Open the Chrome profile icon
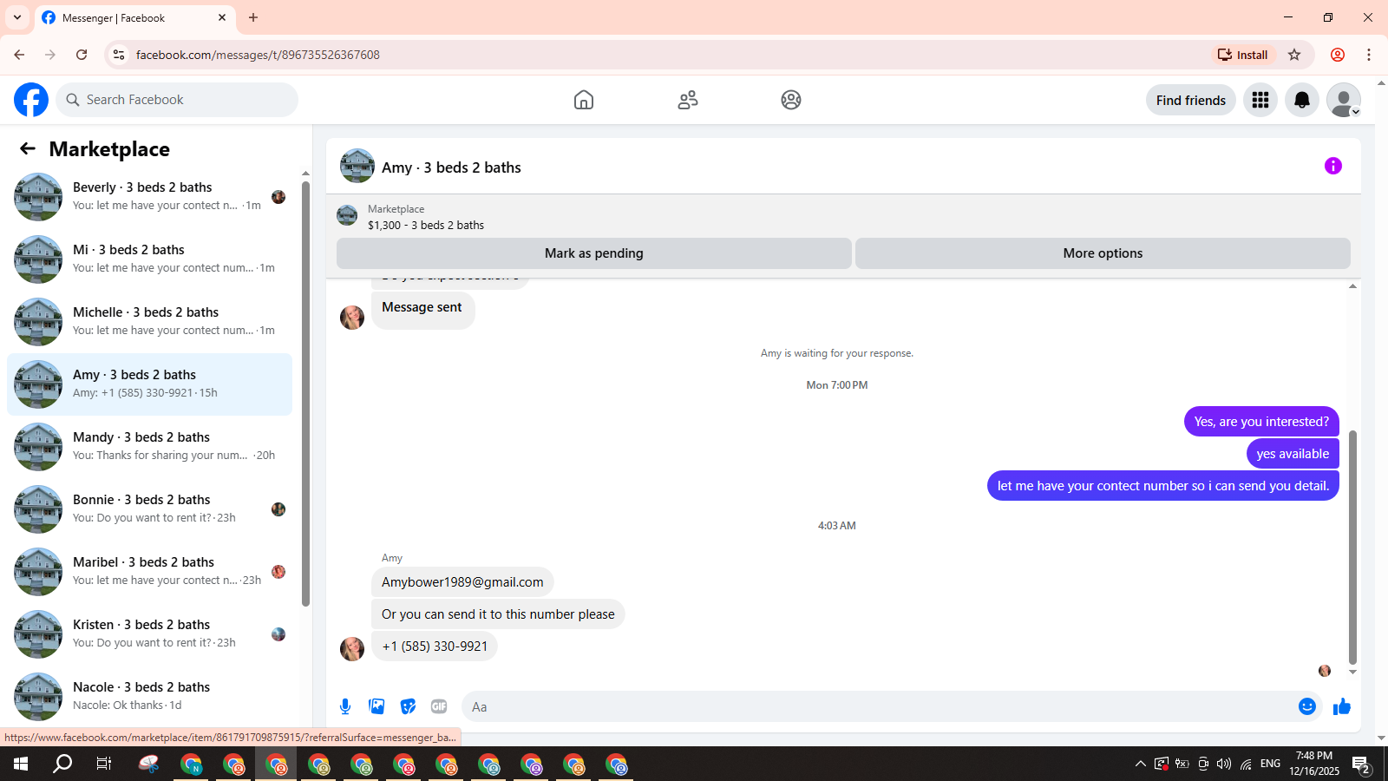 [1338, 55]
